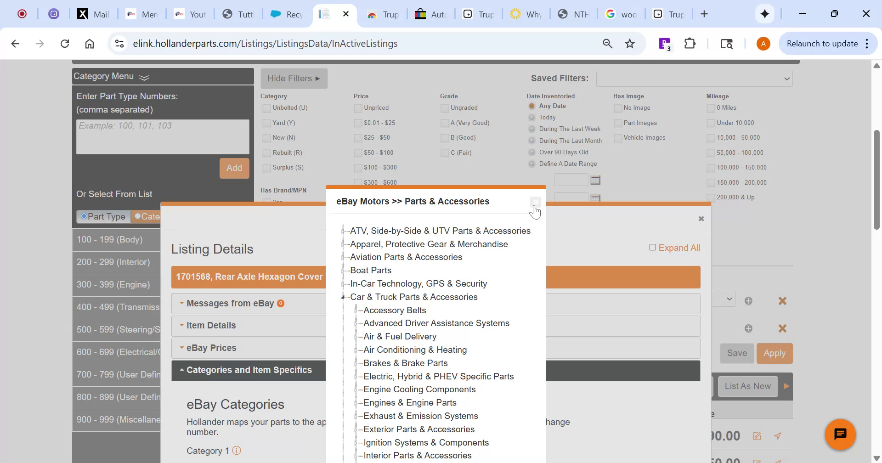This screenshot has height=463, width=882.
Task: Select the During The Last Month radio button
Action: pos(531,141)
